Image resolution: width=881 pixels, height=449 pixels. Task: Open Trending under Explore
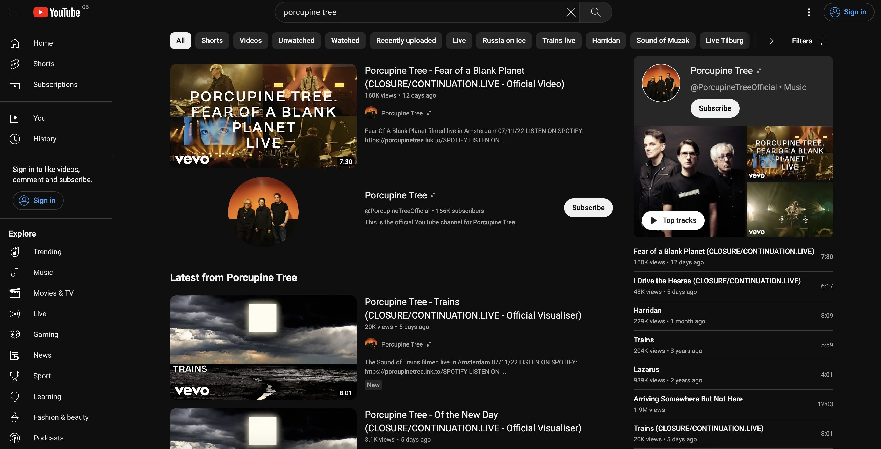click(x=56, y=252)
